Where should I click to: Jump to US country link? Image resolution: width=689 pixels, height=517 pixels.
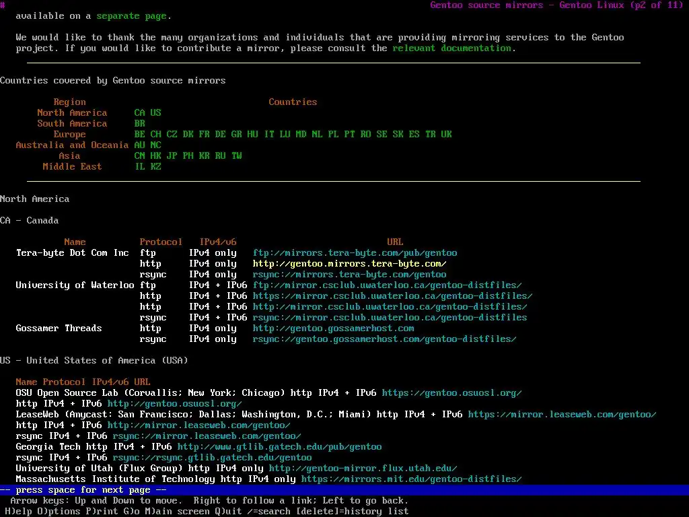pyautogui.click(x=155, y=113)
